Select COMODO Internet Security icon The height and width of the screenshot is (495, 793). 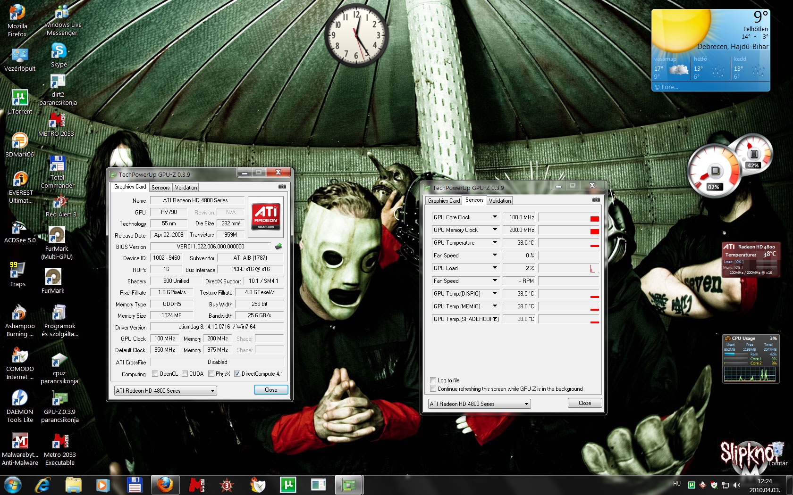pyautogui.click(x=20, y=363)
